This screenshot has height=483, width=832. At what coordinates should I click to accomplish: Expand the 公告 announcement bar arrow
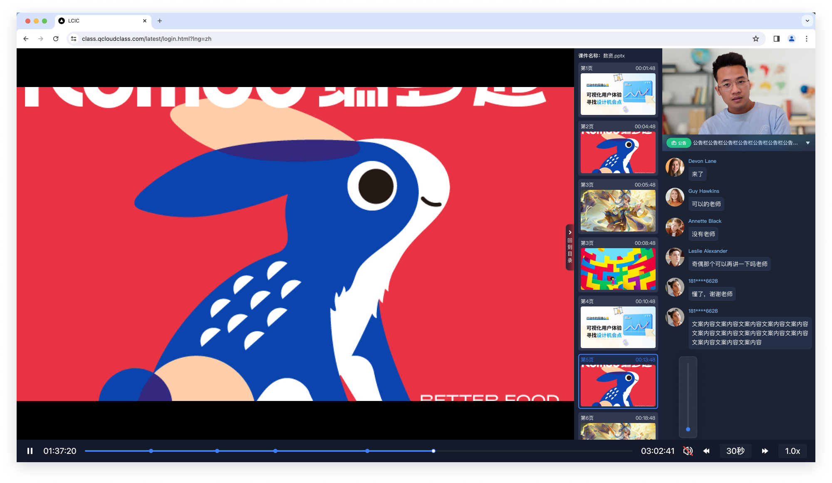(808, 143)
